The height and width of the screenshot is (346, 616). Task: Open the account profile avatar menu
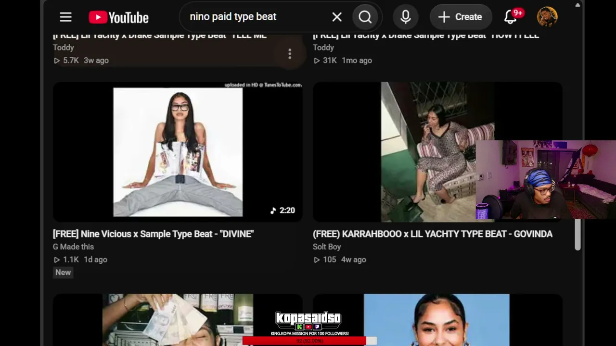point(547,17)
